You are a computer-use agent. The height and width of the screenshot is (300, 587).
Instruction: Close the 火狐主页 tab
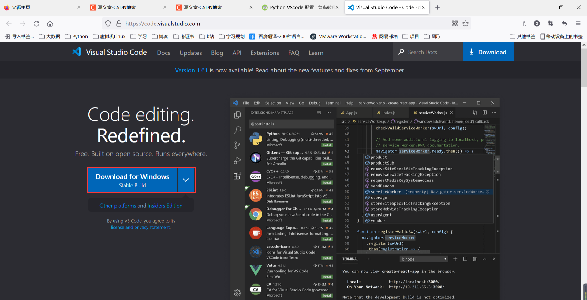pyautogui.click(x=79, y=7)
